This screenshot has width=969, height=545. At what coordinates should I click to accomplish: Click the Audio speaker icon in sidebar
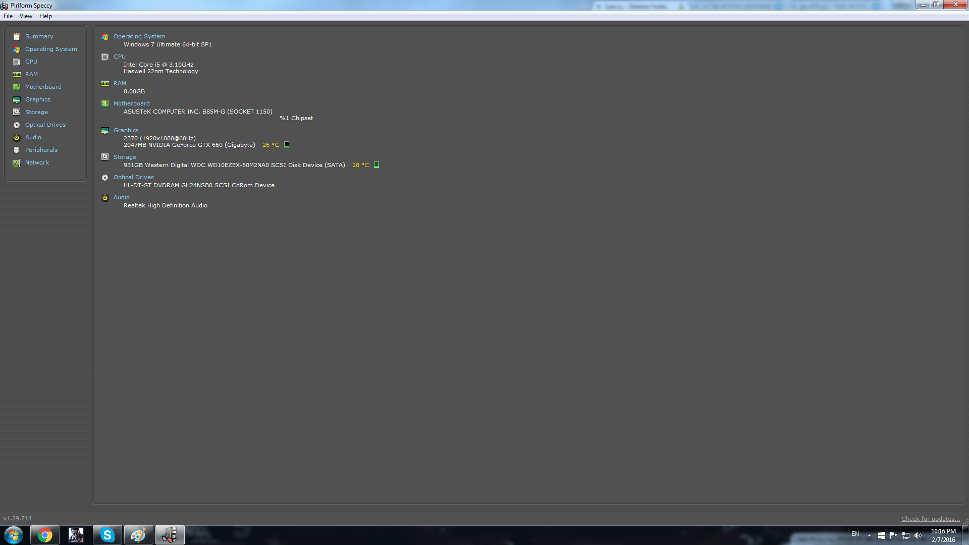click(x=17, y=138)
